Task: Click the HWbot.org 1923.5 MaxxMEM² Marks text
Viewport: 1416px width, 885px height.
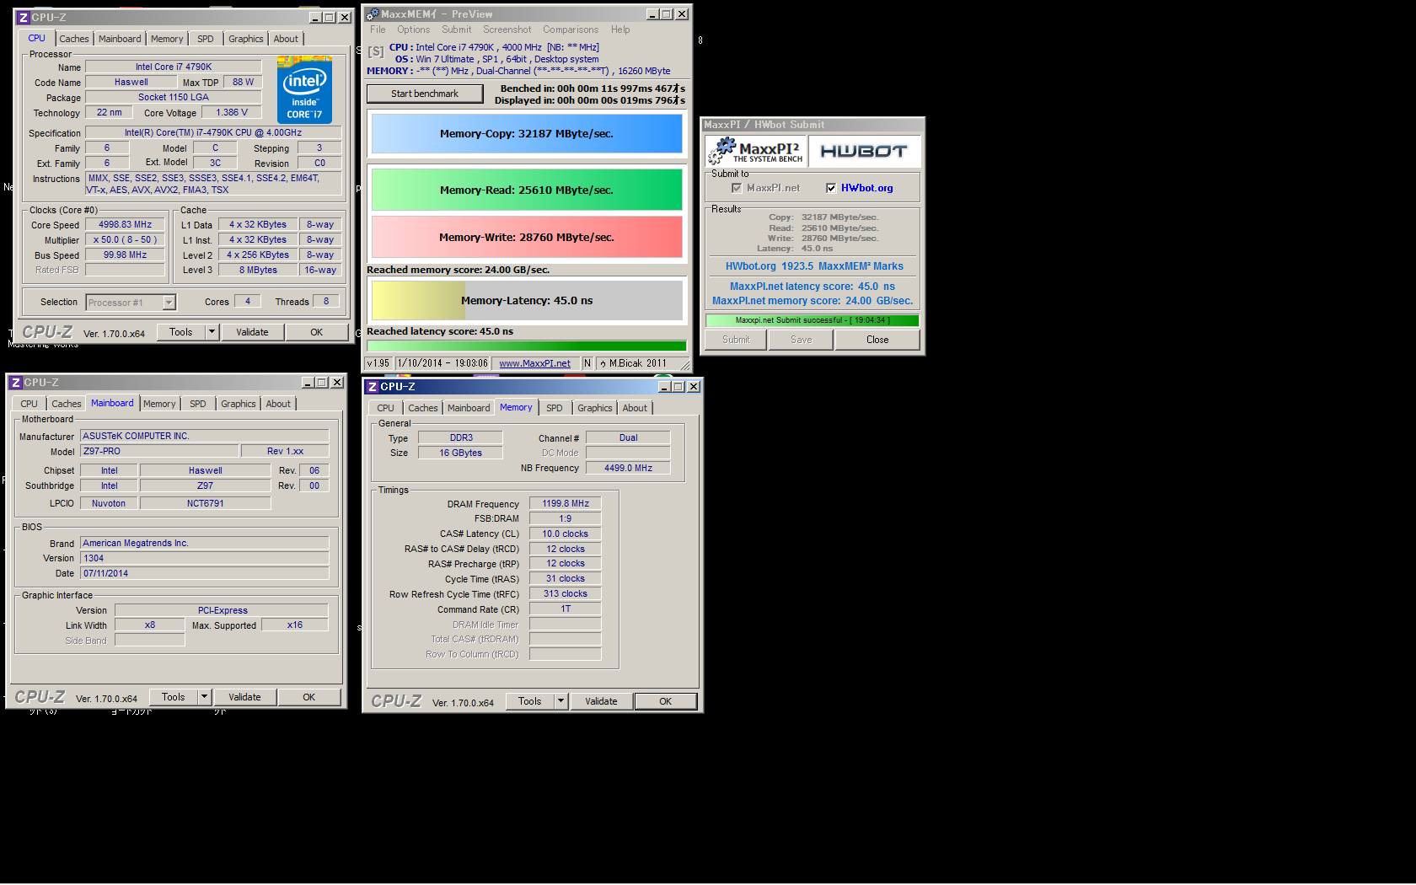Action: tap(814, 266)
